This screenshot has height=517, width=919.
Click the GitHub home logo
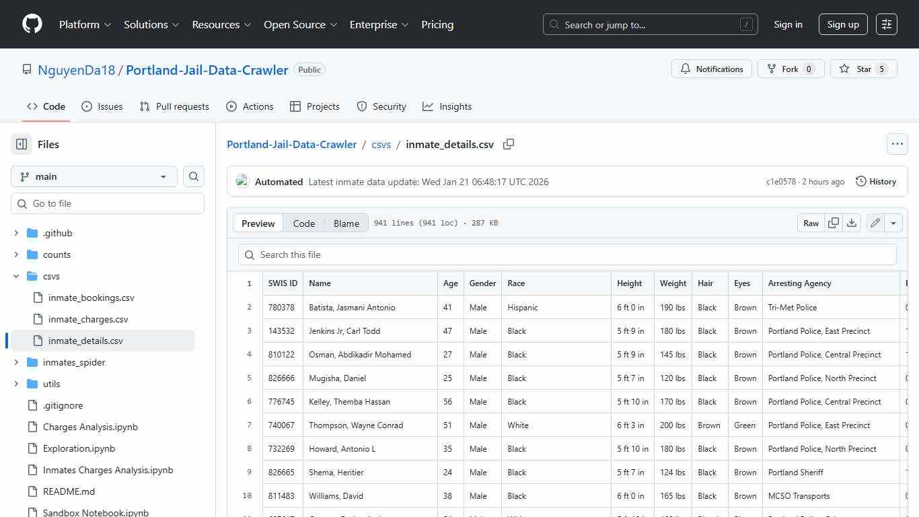[x=32, y=24]
